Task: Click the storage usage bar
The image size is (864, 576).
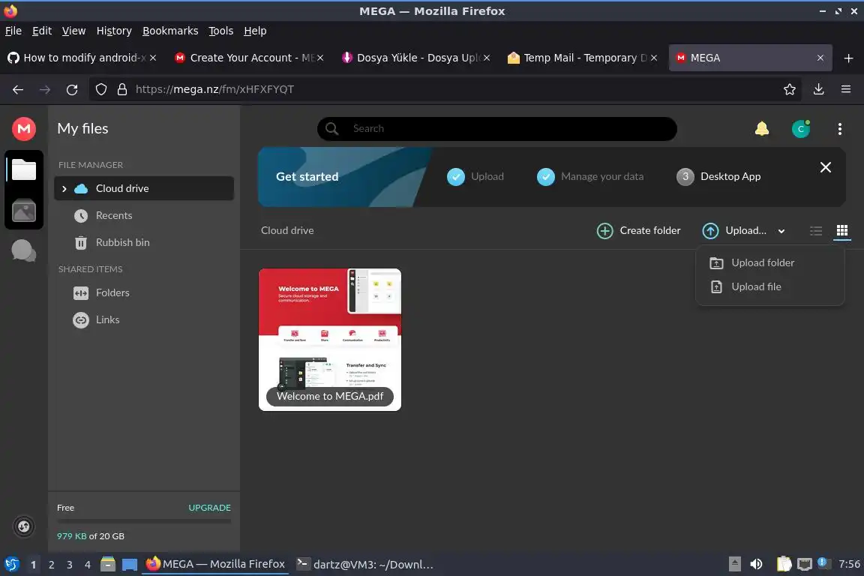Action: click(x=144, y=521)
